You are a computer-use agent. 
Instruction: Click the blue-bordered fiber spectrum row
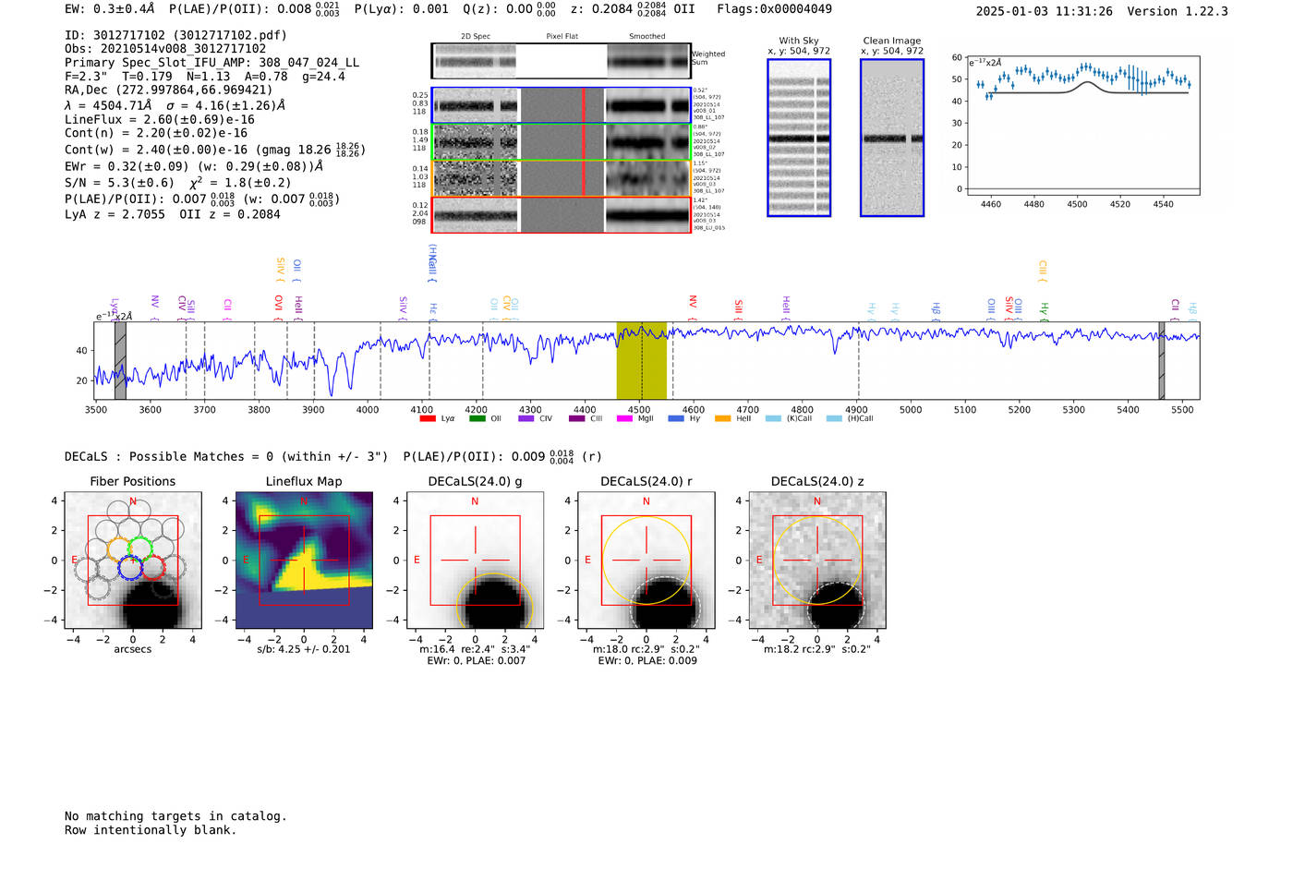(x=561, y=105)
